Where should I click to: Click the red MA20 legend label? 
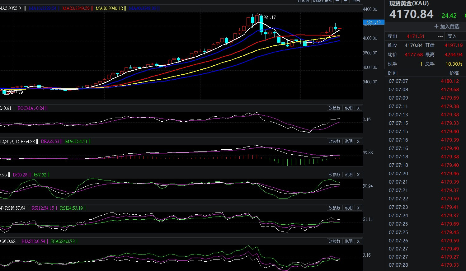click(x=76, y=8)
